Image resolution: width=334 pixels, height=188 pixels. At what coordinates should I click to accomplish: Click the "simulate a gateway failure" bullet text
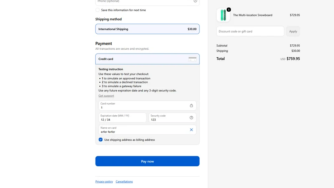coord(121,86)
